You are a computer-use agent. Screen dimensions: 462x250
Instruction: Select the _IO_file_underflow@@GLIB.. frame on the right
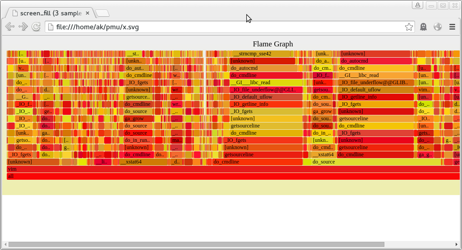[375, 82]
